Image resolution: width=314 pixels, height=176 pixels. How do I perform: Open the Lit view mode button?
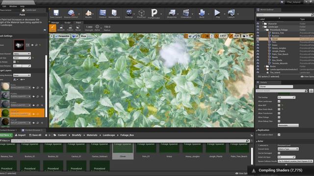click(x=75, y=36)
